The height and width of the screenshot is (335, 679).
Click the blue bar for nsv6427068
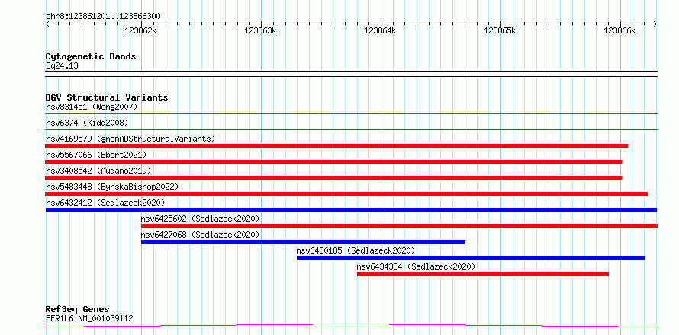tap(303, 242)
